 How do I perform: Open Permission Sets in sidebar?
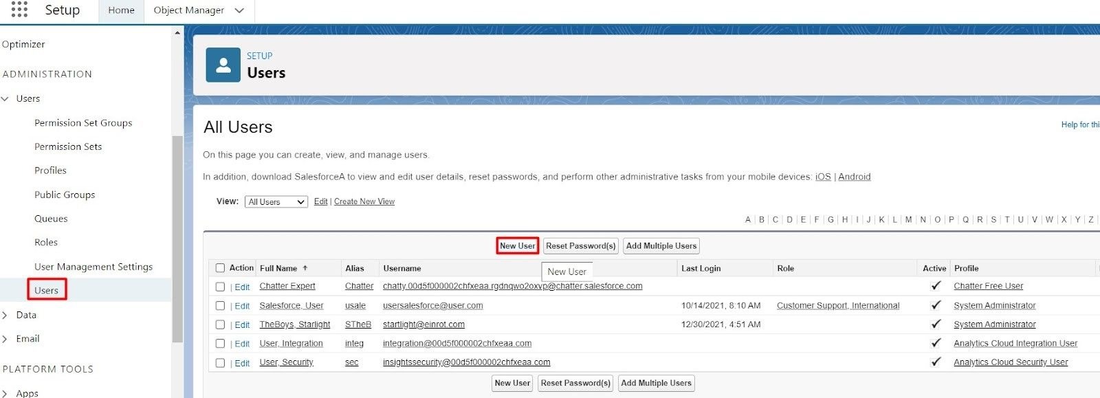click(x=68, y=146)
